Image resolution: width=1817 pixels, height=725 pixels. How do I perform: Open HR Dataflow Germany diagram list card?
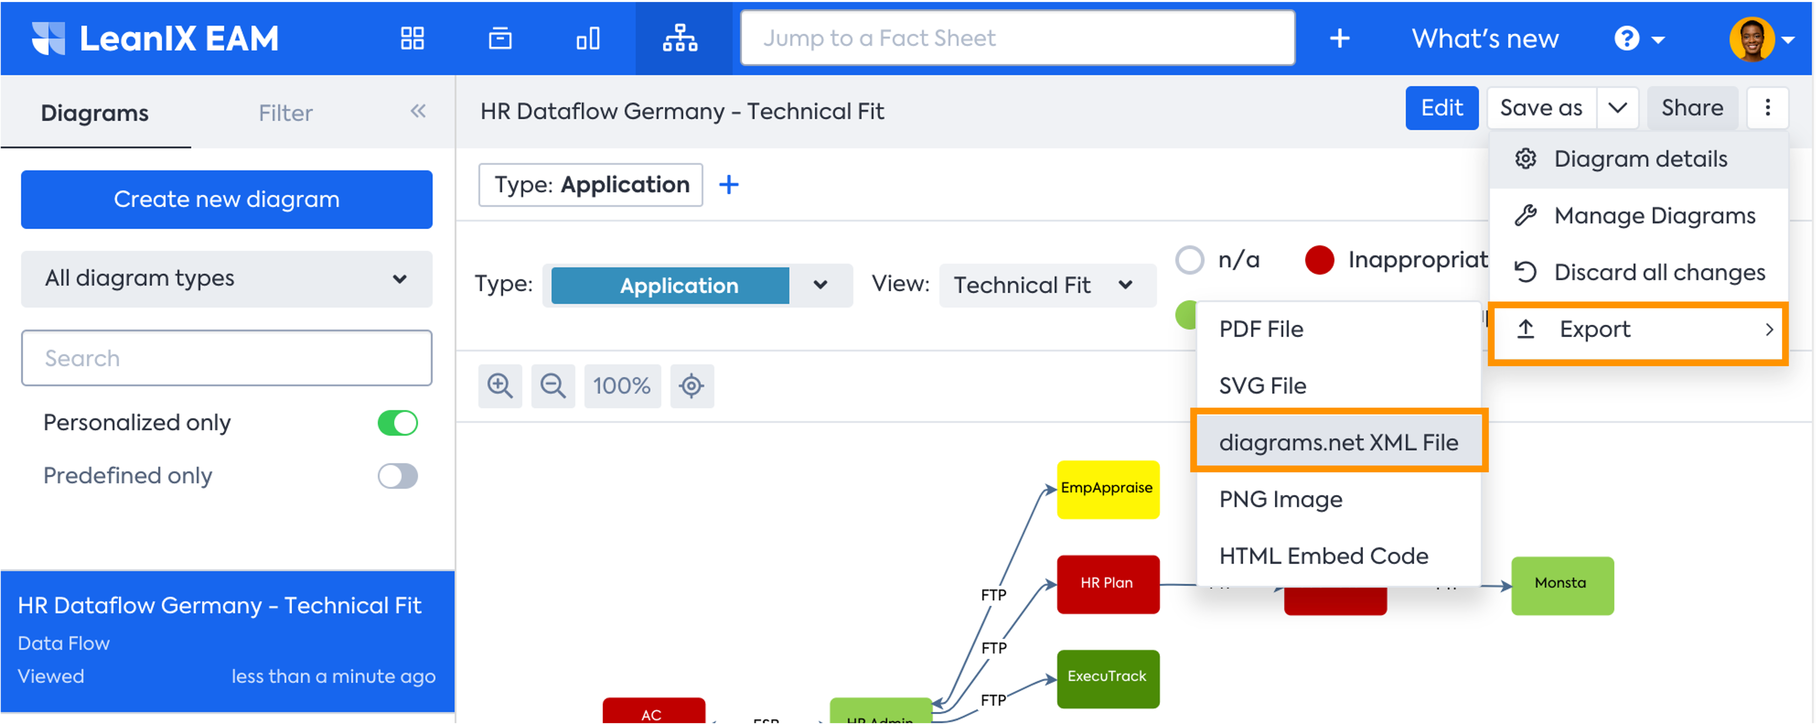point(227,642)
